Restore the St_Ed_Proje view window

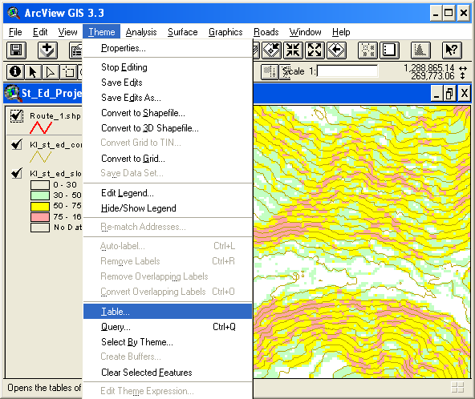click(x=449, y=93)
